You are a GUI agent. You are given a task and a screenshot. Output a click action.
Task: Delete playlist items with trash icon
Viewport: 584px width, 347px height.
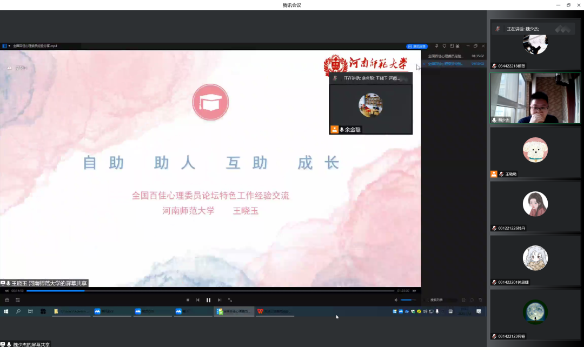tap(481, 300)
